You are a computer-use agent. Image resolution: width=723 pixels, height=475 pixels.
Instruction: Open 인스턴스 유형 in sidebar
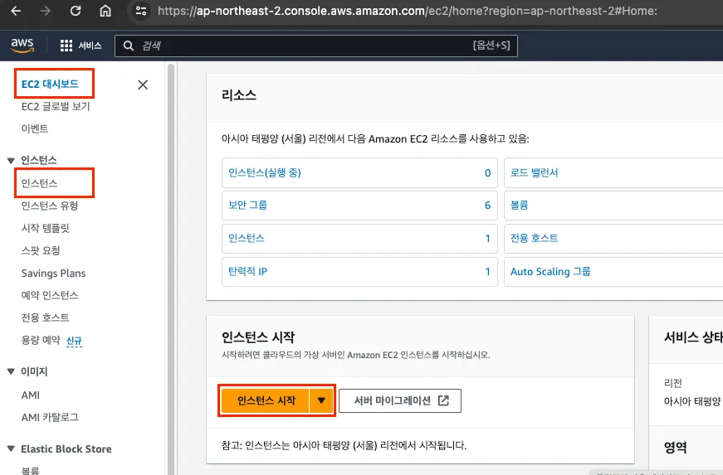(x=49, y=206)
